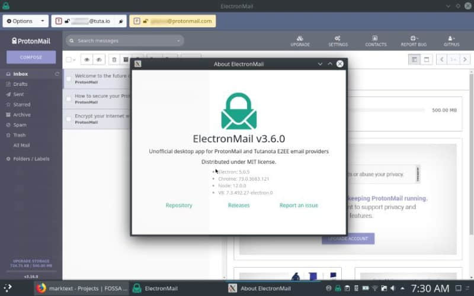Screen dimensions: 474x296
Task: Switch to column layout view icon
Action: 414,59
